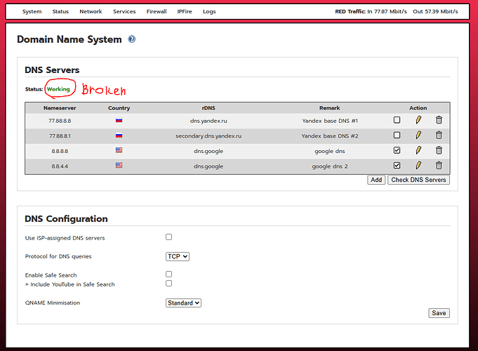
Task: Delete the 8.8.8.8 nameserver entry
Action: [439, 150]
